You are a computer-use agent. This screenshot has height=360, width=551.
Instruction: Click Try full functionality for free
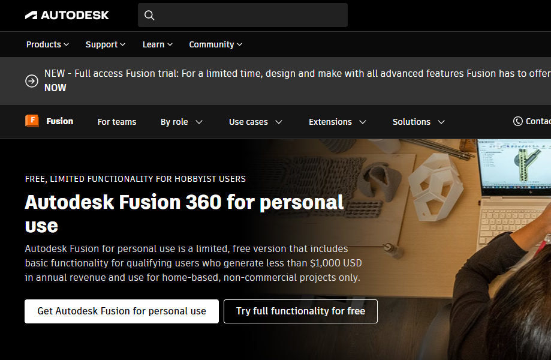pyautogui.click(x=300, y=311)
